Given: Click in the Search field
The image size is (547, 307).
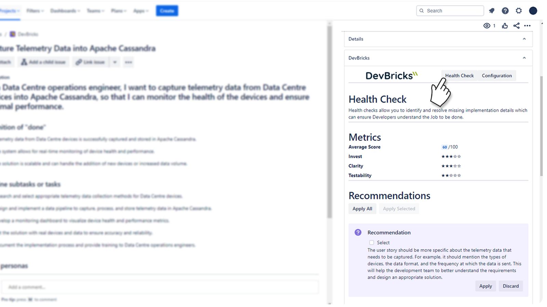Looking at the screenshot, I should click(x=450, y=11).
